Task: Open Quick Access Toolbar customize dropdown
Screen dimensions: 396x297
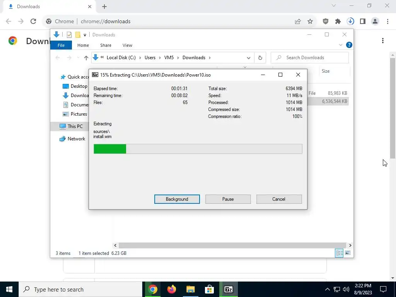Action: point(85,35)
